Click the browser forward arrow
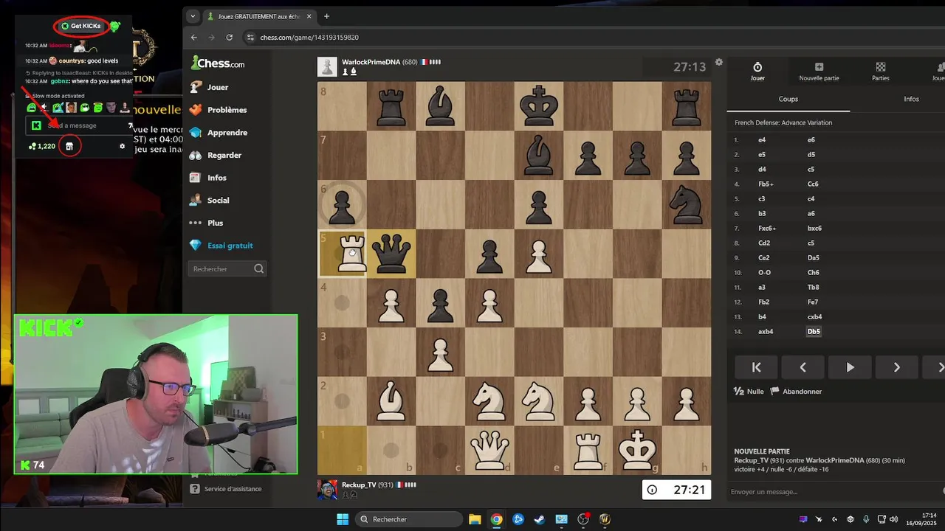The width and height of the screenshot is (945, 531). 212,37
